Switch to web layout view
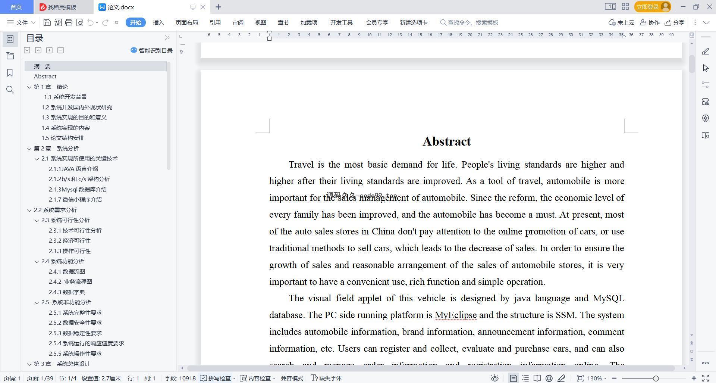716x383 pixels. point(549,378)
